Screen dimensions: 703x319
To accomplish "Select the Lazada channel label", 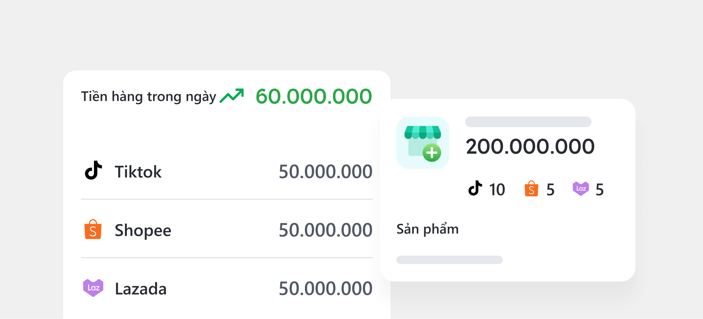I will coord(141,289).
